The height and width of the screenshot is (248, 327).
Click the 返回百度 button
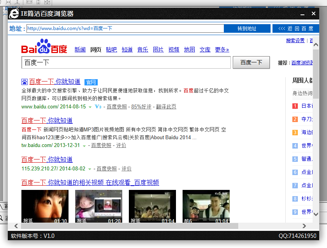click(x=296, y=28)
